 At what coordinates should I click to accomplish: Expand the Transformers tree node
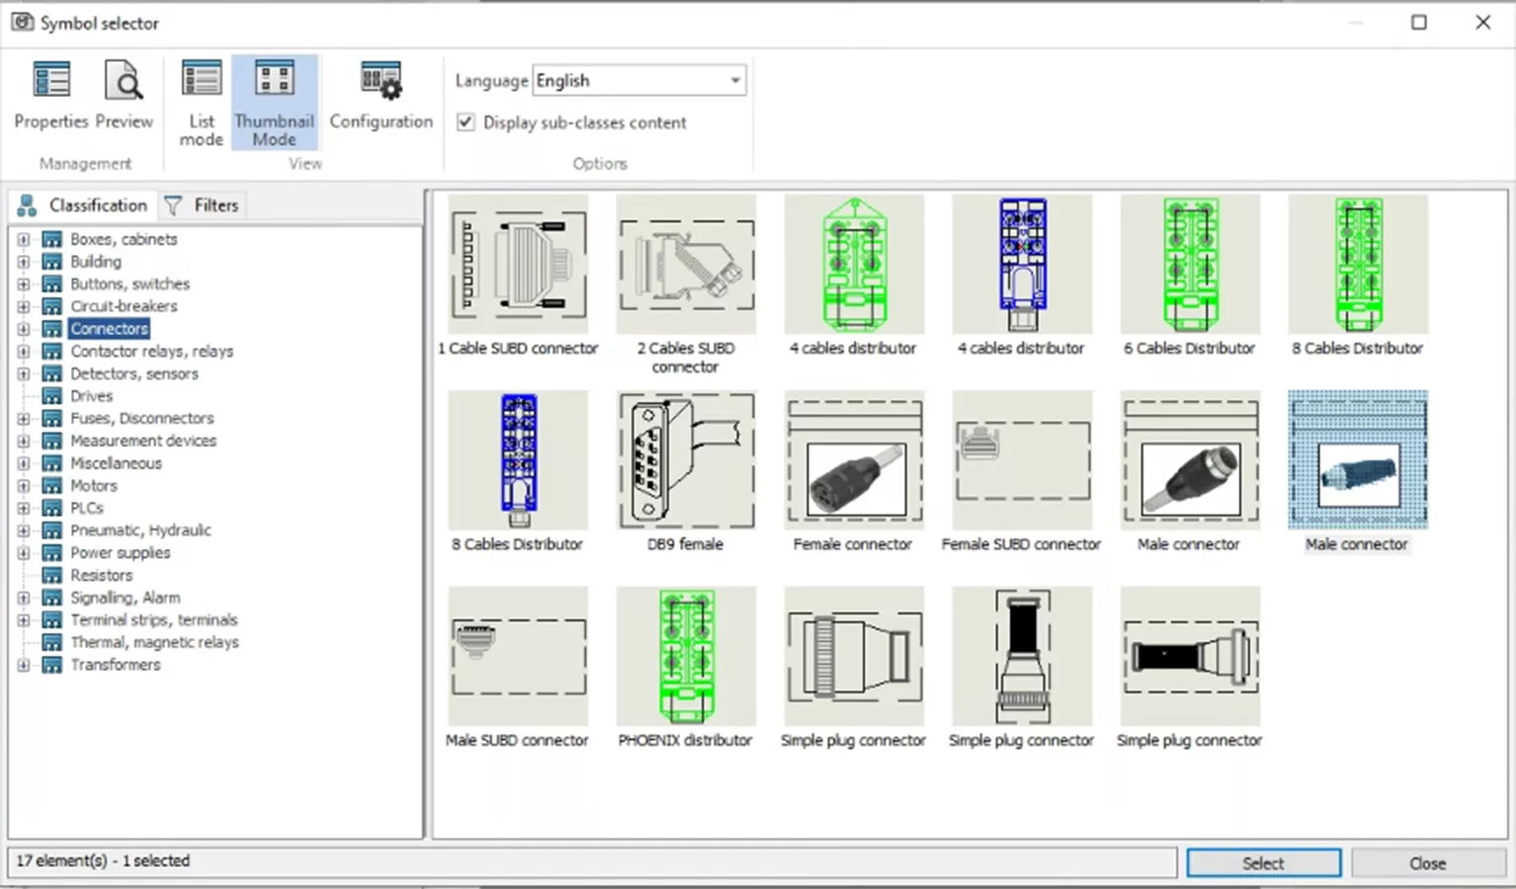24,666
